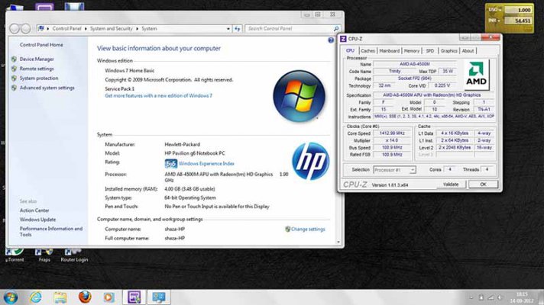Screen dimensions: 544x305
Task: Open Windows Media Player from taskbar
Action: click(108, 297)
